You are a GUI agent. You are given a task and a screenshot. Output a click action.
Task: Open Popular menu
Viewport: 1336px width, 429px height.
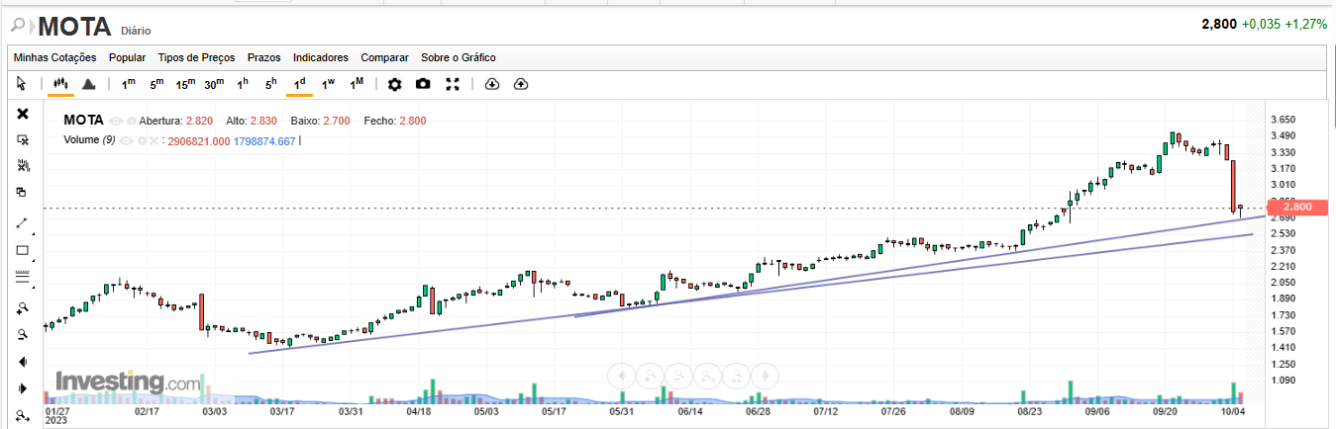point(128,57)
